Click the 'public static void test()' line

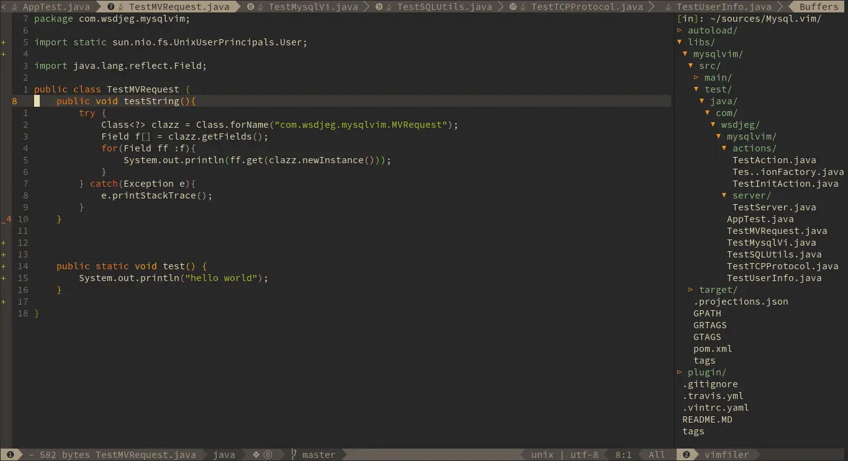[132, 266]
